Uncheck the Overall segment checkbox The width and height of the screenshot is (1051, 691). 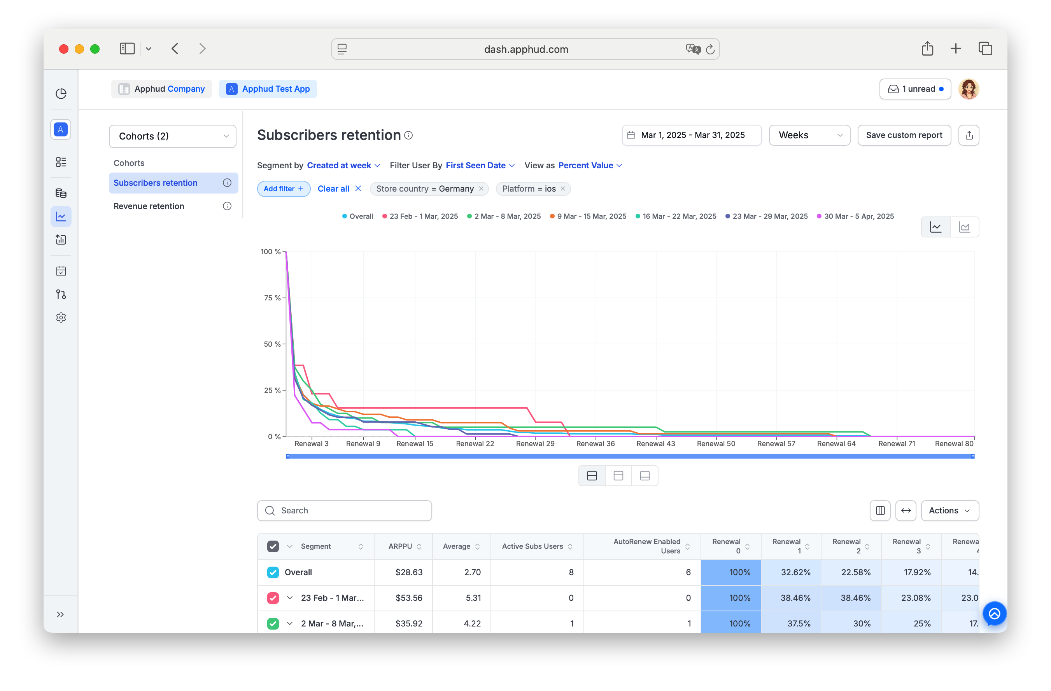273,572
